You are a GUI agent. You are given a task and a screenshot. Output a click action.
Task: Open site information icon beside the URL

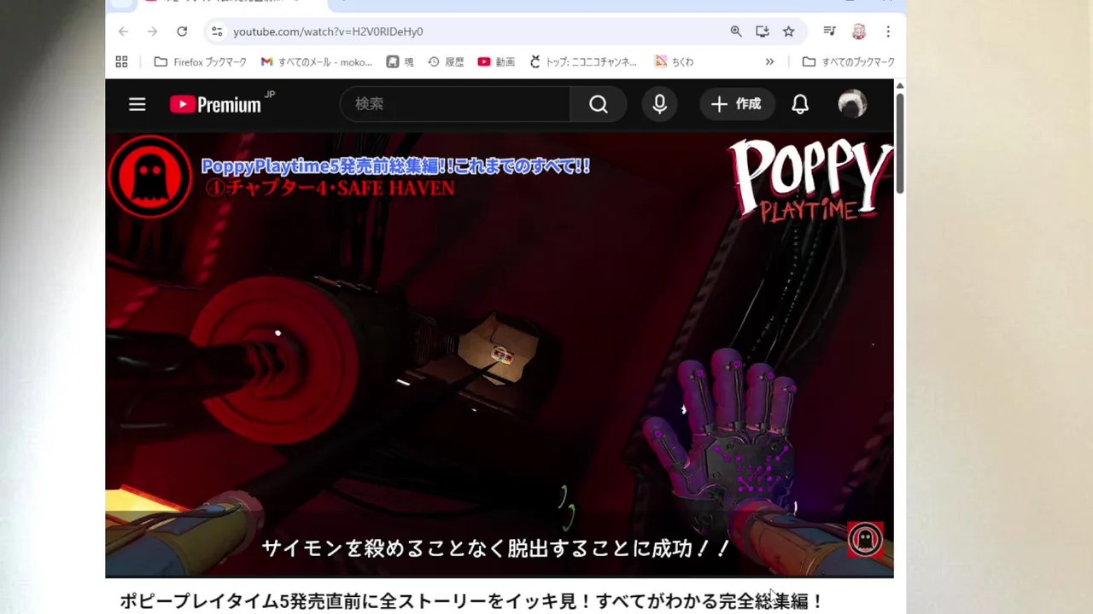[217, 32]
